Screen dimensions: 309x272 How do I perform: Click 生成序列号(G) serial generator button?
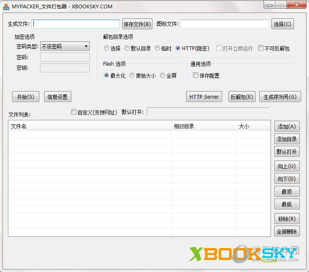click(280, 97)
